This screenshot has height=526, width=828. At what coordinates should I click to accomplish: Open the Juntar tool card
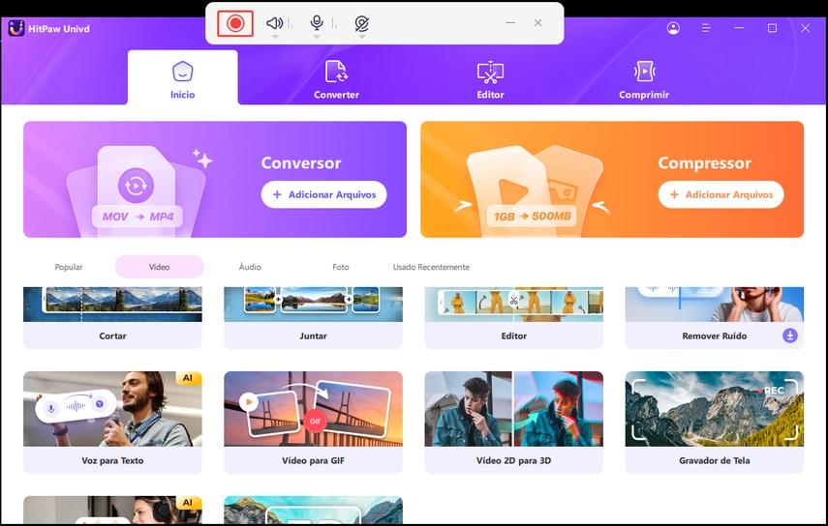(x=313, y=318)
